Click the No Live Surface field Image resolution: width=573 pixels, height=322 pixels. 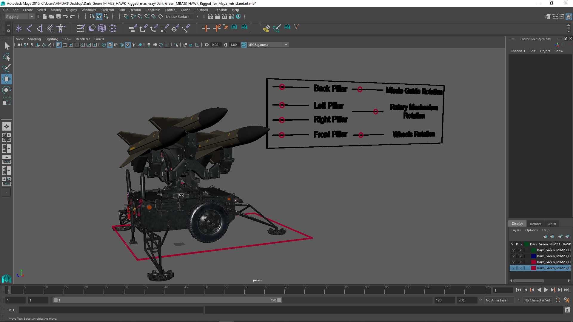point(179,17)
